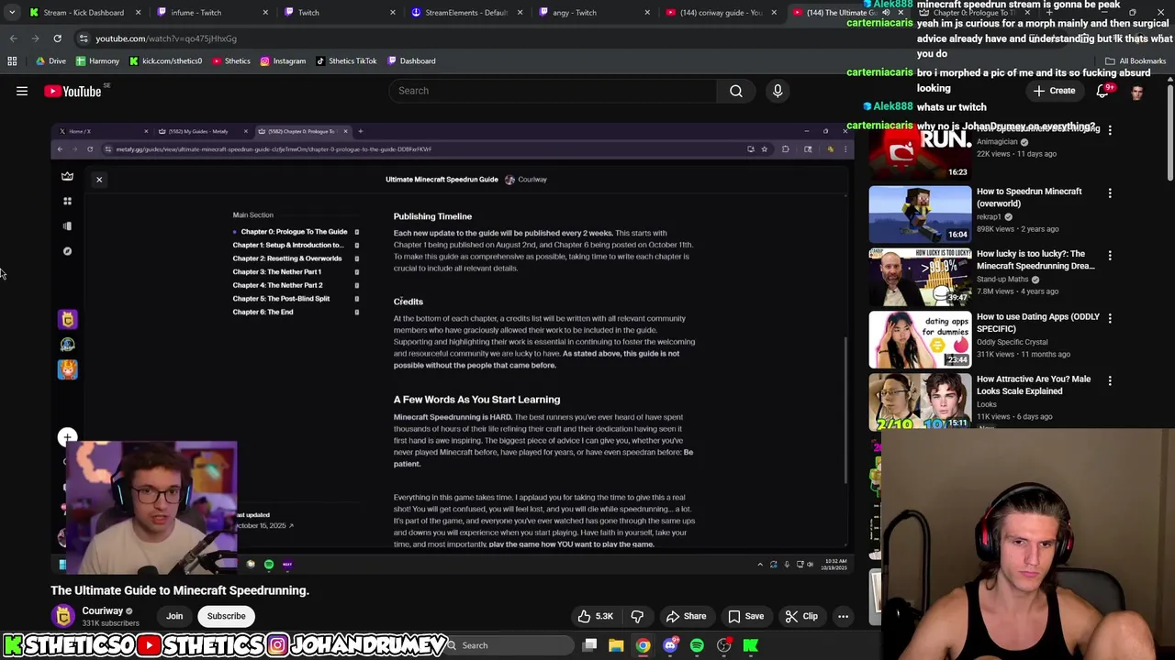Like the video with 5.3K likes

594,616
